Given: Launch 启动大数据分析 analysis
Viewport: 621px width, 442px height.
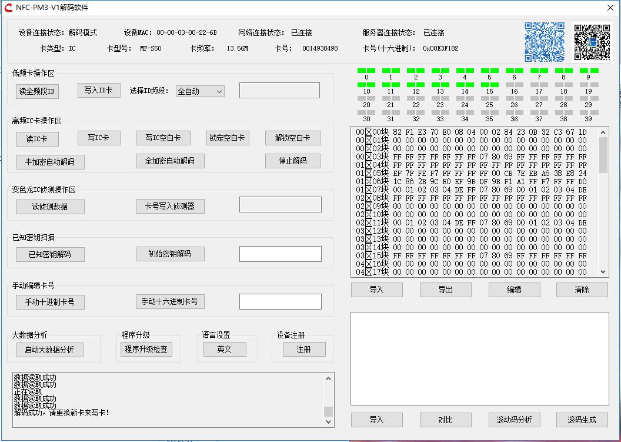Looking at the screenshot, I should click(x=49, y=349).
